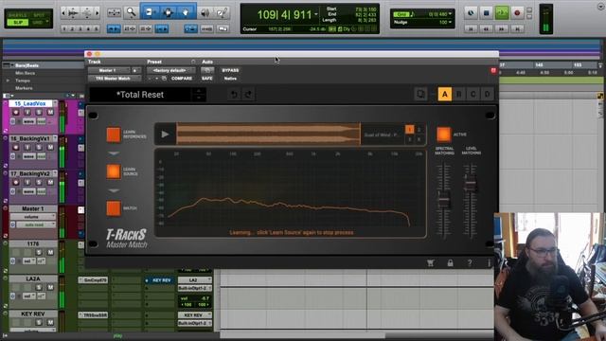
Task: Select the Pencil tool
Action: pyautogui.click(x=223, y=12)
